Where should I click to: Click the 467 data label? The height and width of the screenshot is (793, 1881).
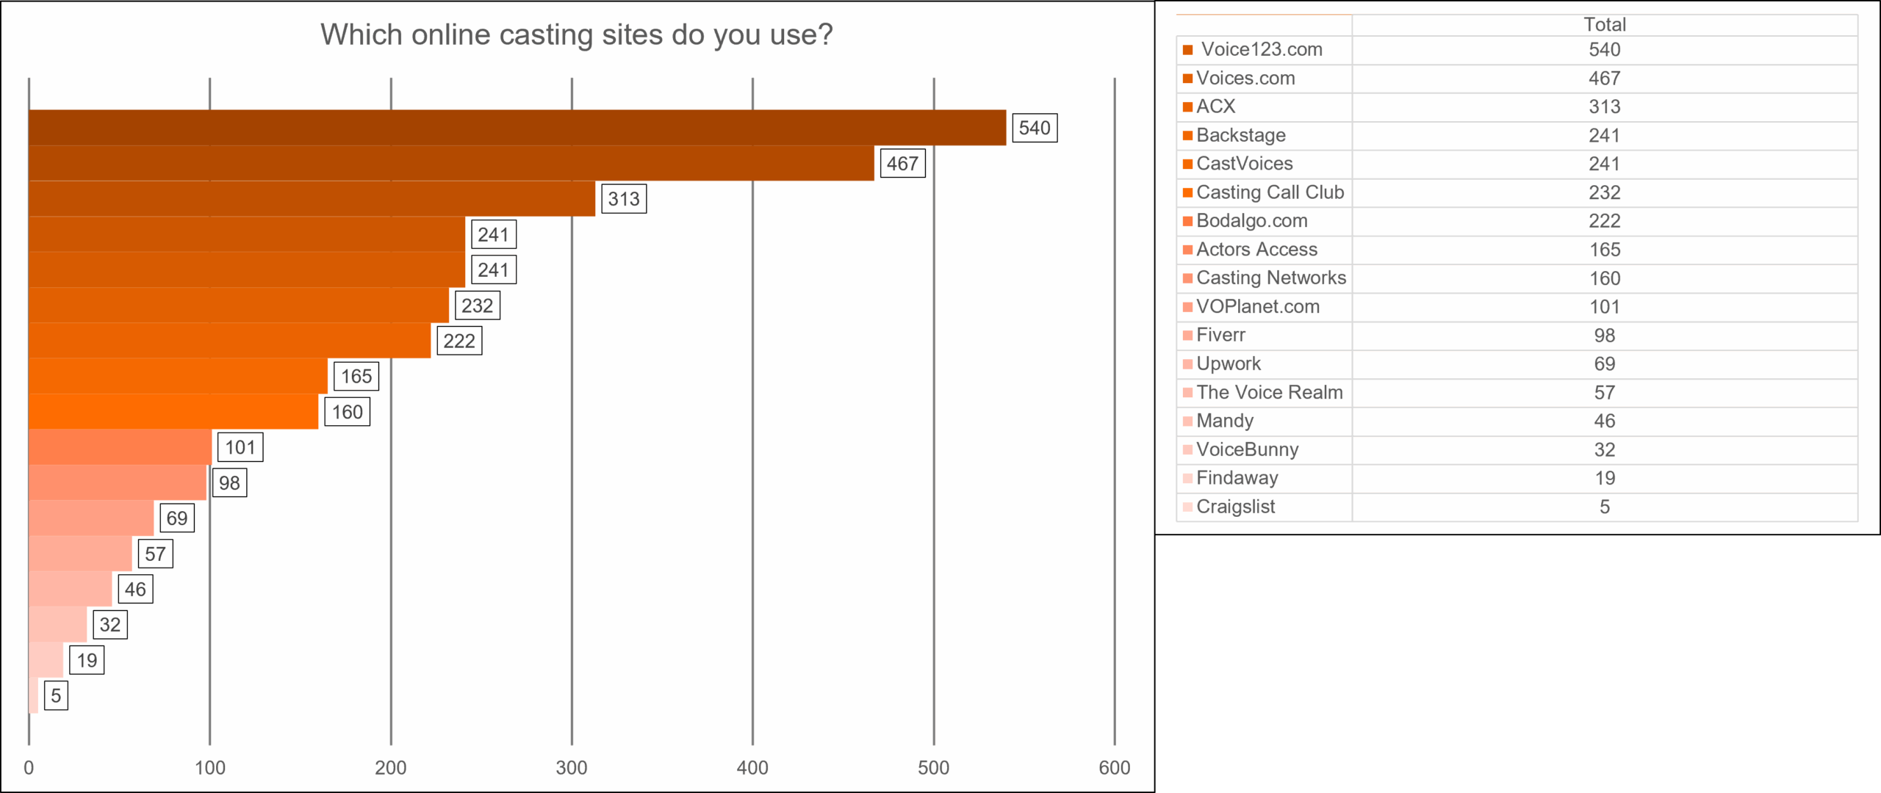pos(902,163)
